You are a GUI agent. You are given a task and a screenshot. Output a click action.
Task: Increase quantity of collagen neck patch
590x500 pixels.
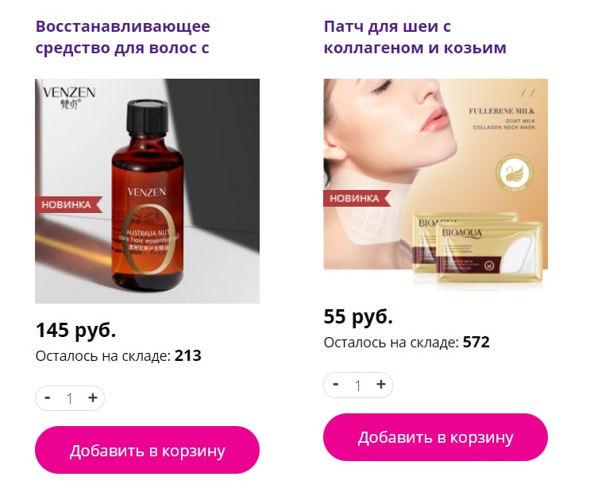pyautogui.click(x=381, y=385)
